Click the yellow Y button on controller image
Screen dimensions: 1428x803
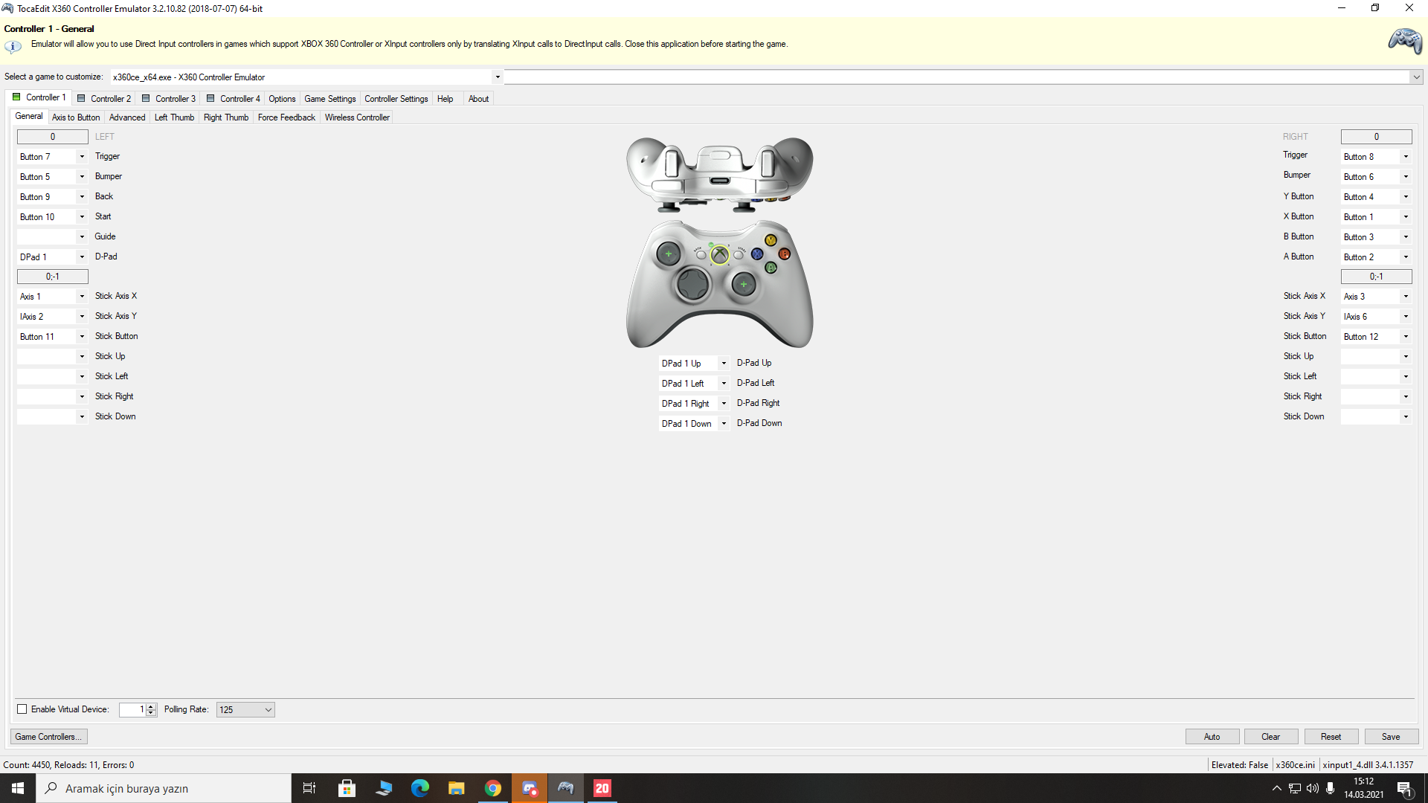(x=771, y=240)
